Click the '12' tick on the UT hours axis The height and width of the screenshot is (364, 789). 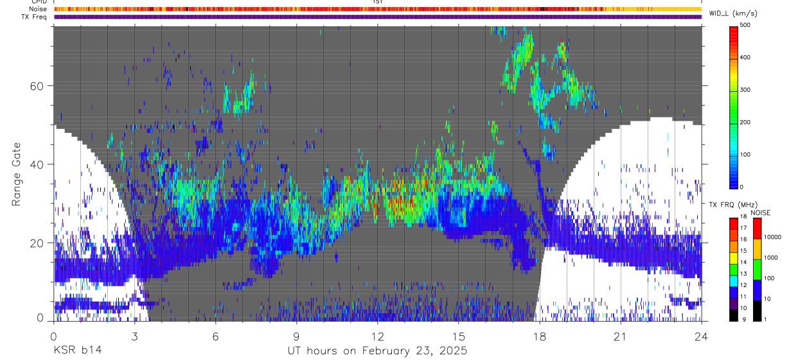click(377, 336)
